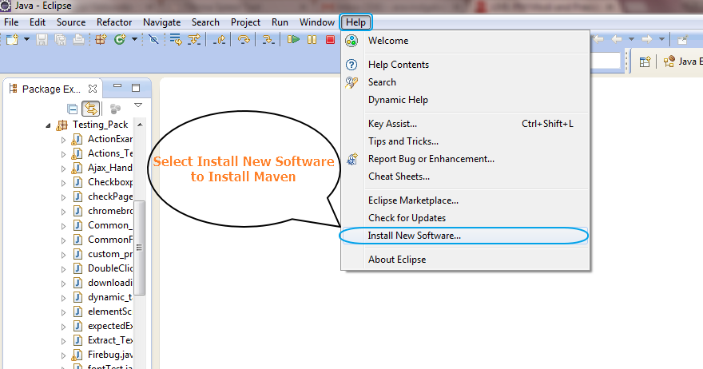Viewport: 703px width, 369px height.
Task: Open the New Java Class dropdown arrow
Action: pyautogui.click(x=134, y=40)
